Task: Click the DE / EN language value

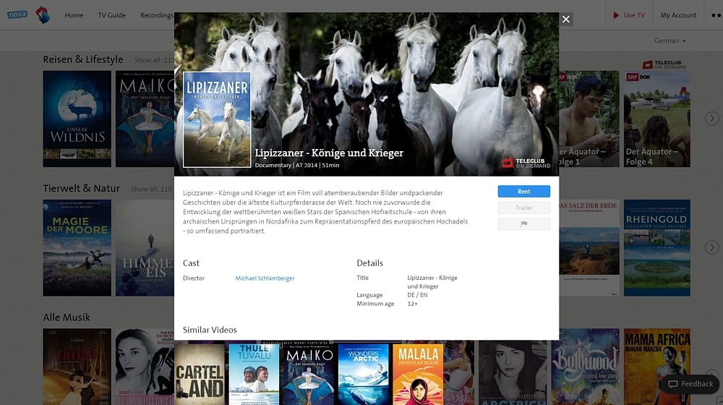Action: [417, 295]
